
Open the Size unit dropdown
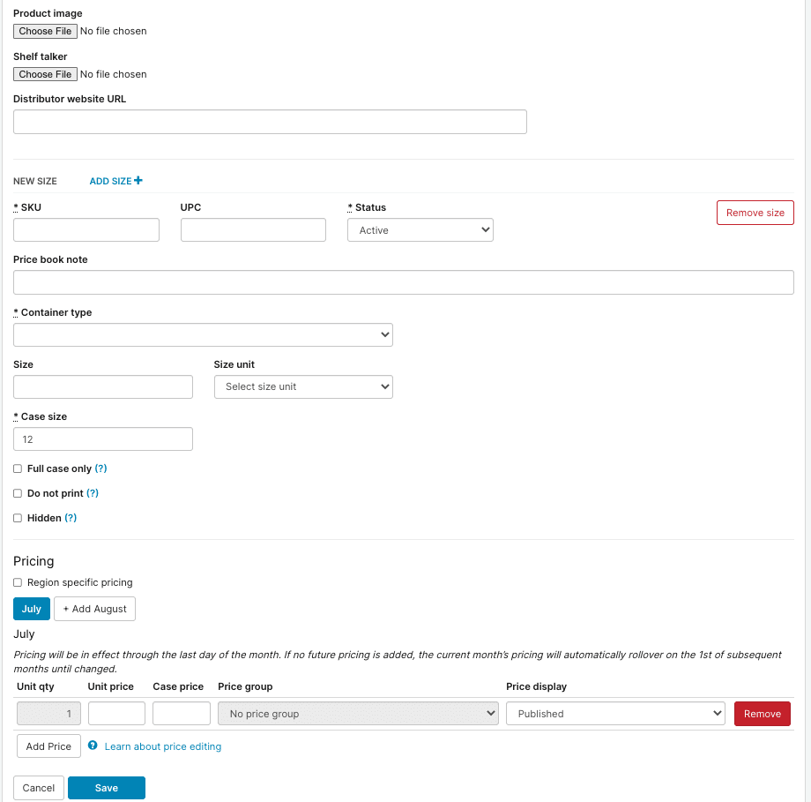[x=303, y=386]
